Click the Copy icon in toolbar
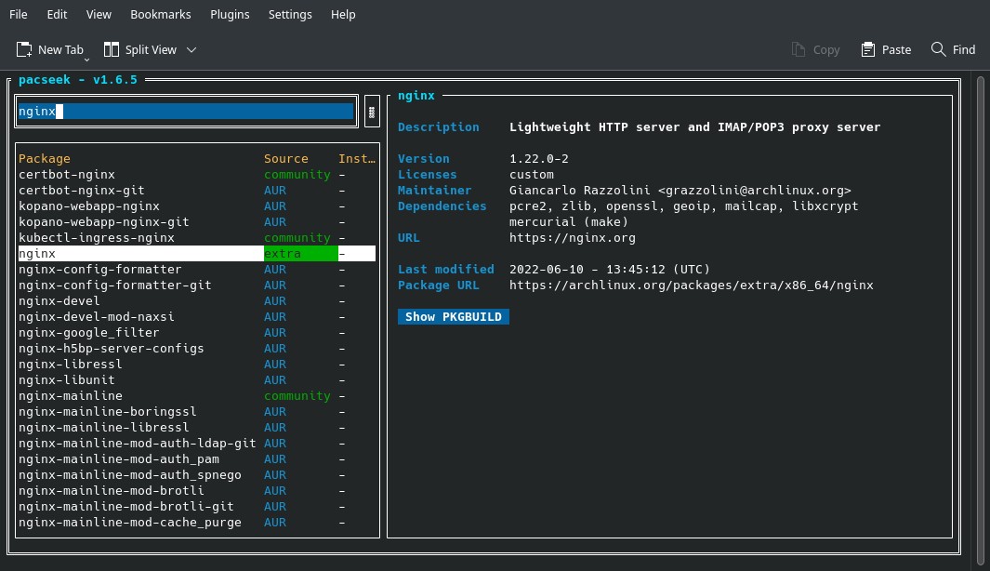This screenshot has height=571, width=990. pos(799,50)
